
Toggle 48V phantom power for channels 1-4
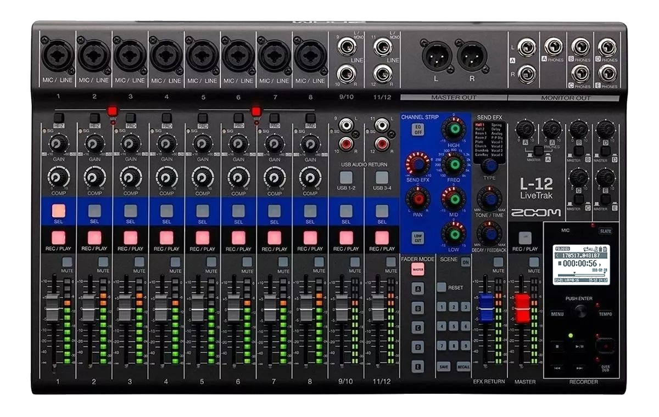point(113,111)
